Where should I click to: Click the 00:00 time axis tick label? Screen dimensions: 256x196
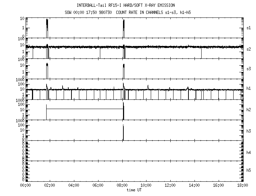[x=25, y=186]
